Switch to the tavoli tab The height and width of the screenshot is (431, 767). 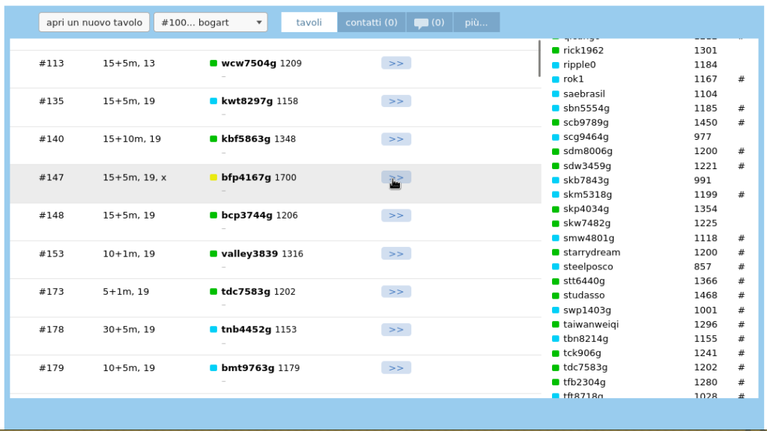click(309, 22)
